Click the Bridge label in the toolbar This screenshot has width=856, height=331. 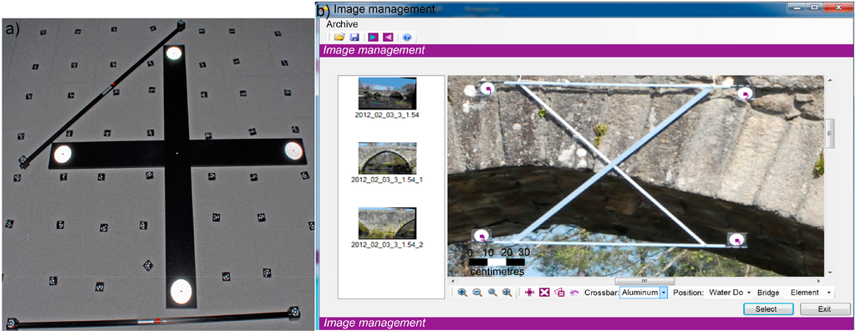click(768, 293)
